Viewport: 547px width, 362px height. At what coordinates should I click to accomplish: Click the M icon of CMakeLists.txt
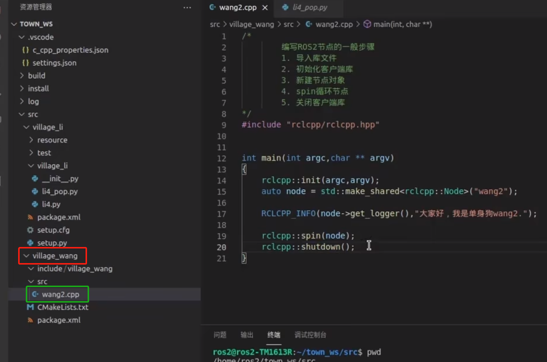coord(30,307)
